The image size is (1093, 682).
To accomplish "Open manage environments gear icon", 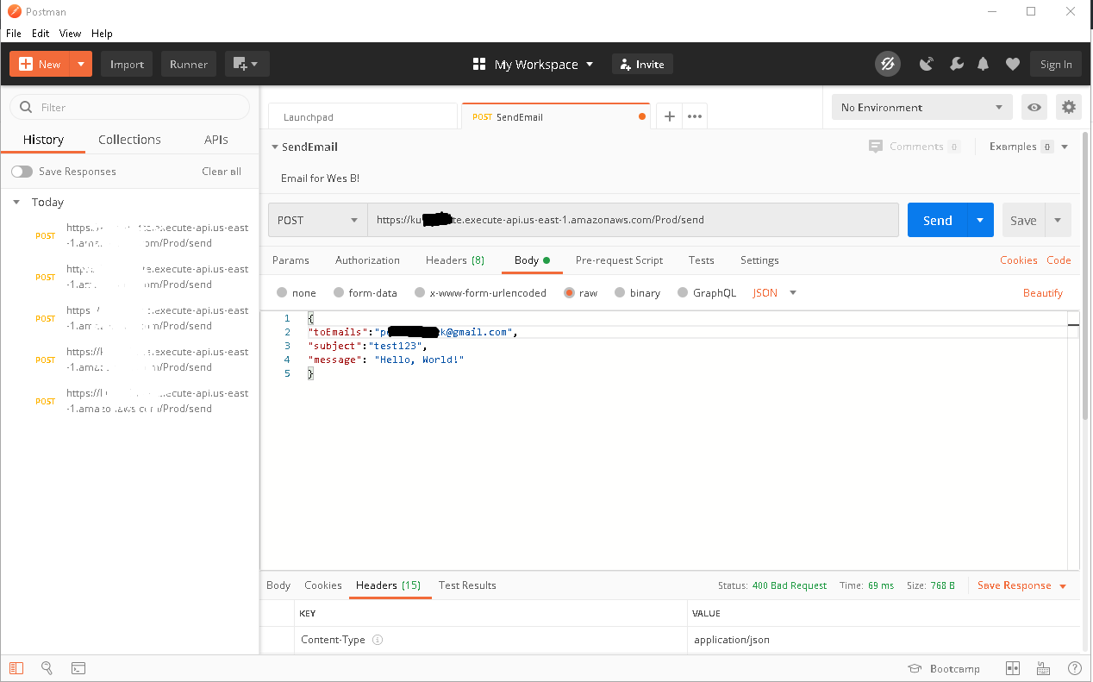I will tap(1069, 108).
